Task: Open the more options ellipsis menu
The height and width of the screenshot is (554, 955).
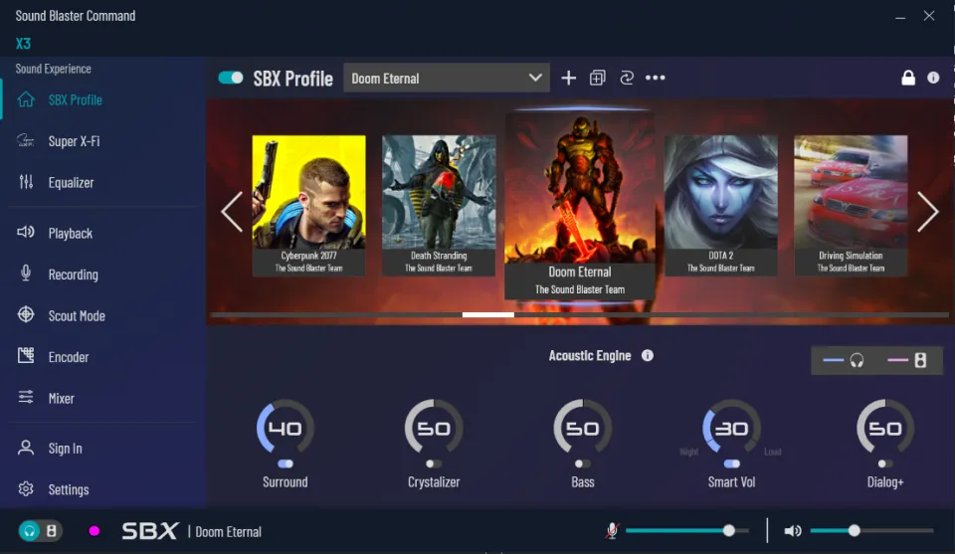Action: [x=656, y=78]
